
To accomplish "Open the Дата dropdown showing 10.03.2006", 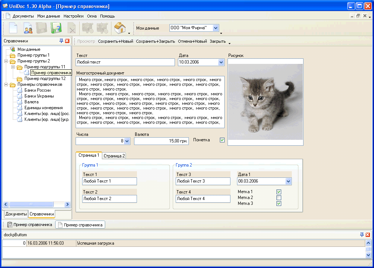I will pos(221,62).
